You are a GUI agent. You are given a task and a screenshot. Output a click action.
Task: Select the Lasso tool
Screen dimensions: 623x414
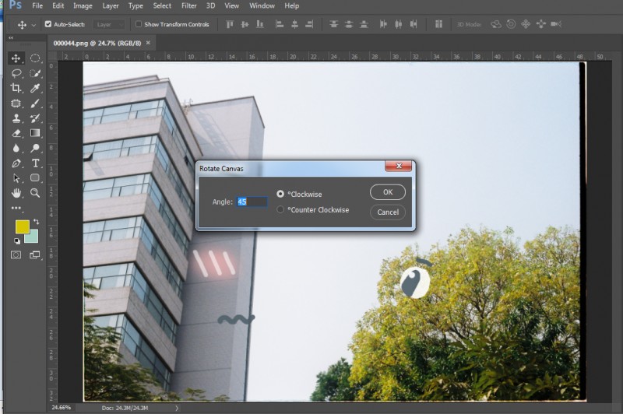[x=16, y=73]
